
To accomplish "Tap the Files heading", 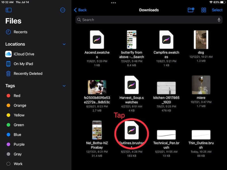I will (13, 21).
